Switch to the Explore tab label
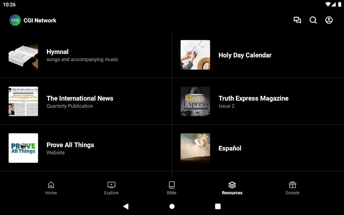 pos(111,193)
